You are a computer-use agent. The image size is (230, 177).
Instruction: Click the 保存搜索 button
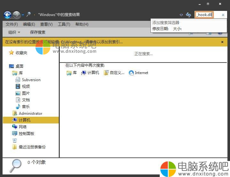[38, 32]
